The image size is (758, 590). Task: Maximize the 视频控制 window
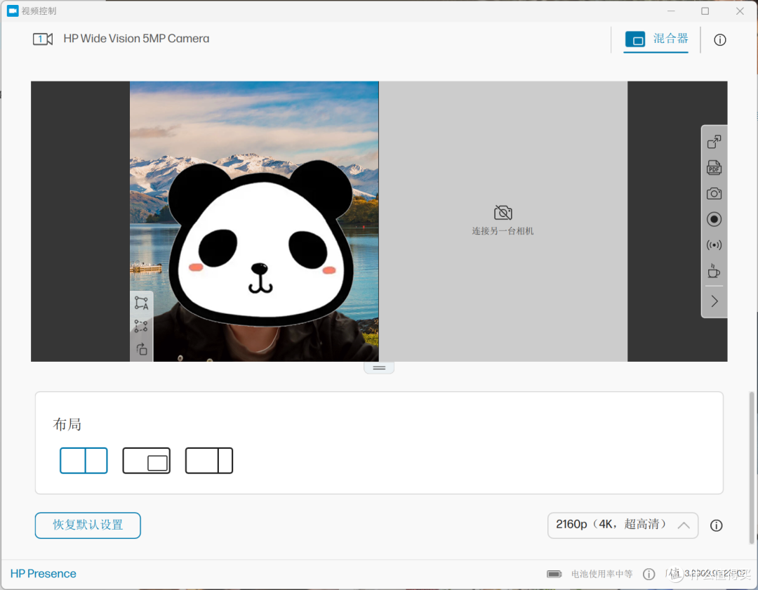[x=705, y=11]
